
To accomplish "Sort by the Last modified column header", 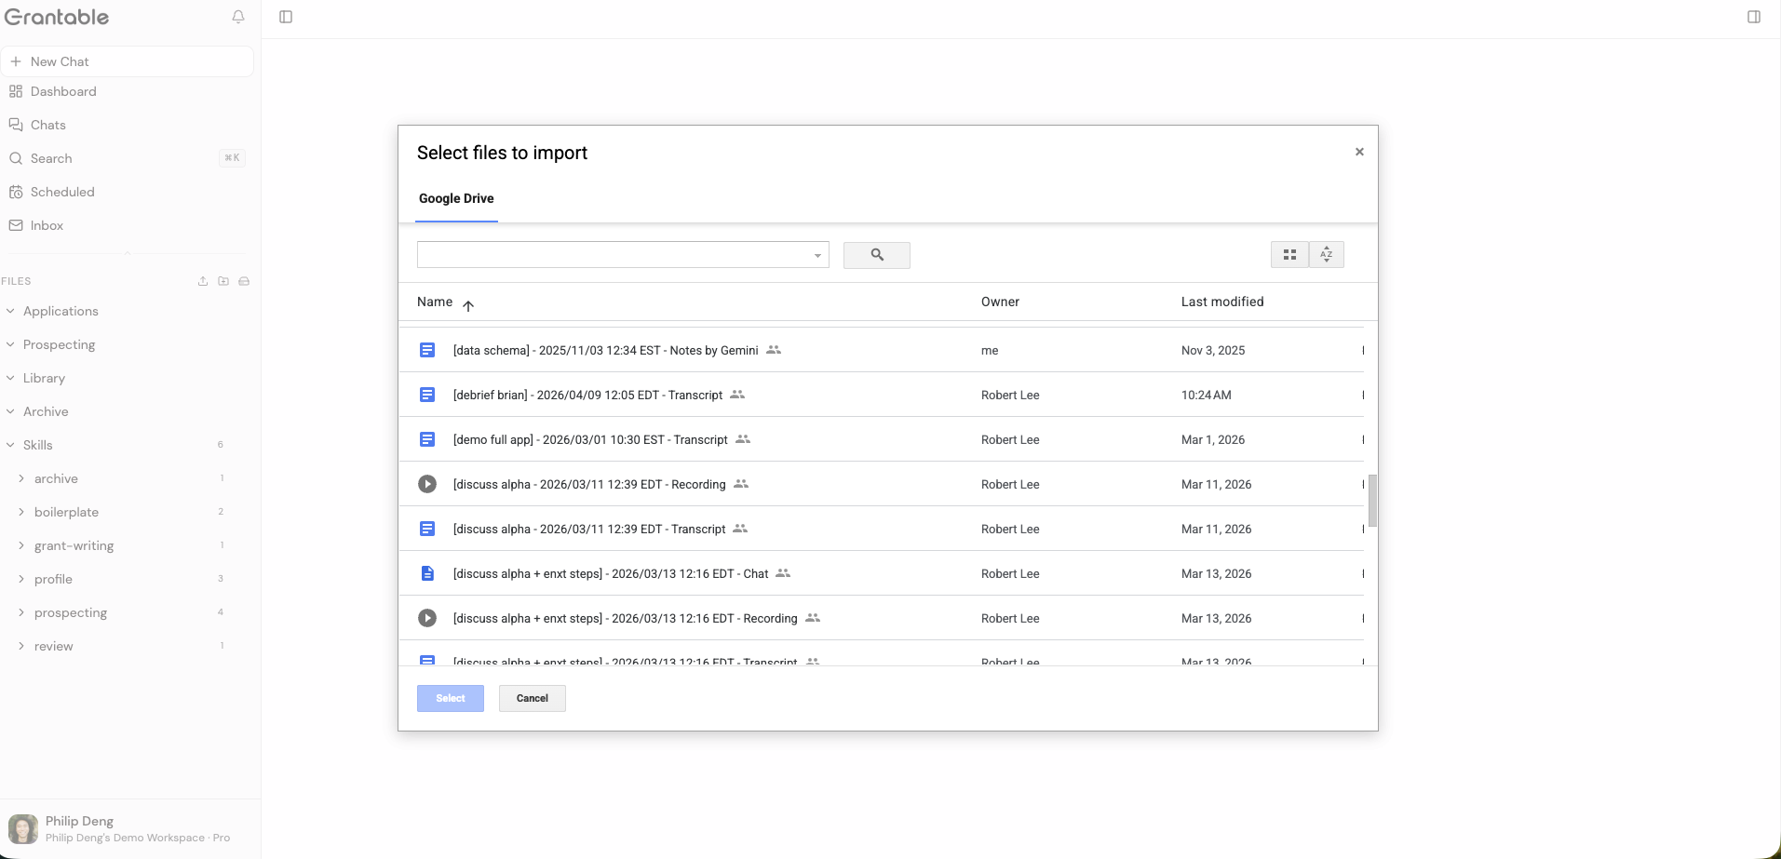I will pos(1222,302).
